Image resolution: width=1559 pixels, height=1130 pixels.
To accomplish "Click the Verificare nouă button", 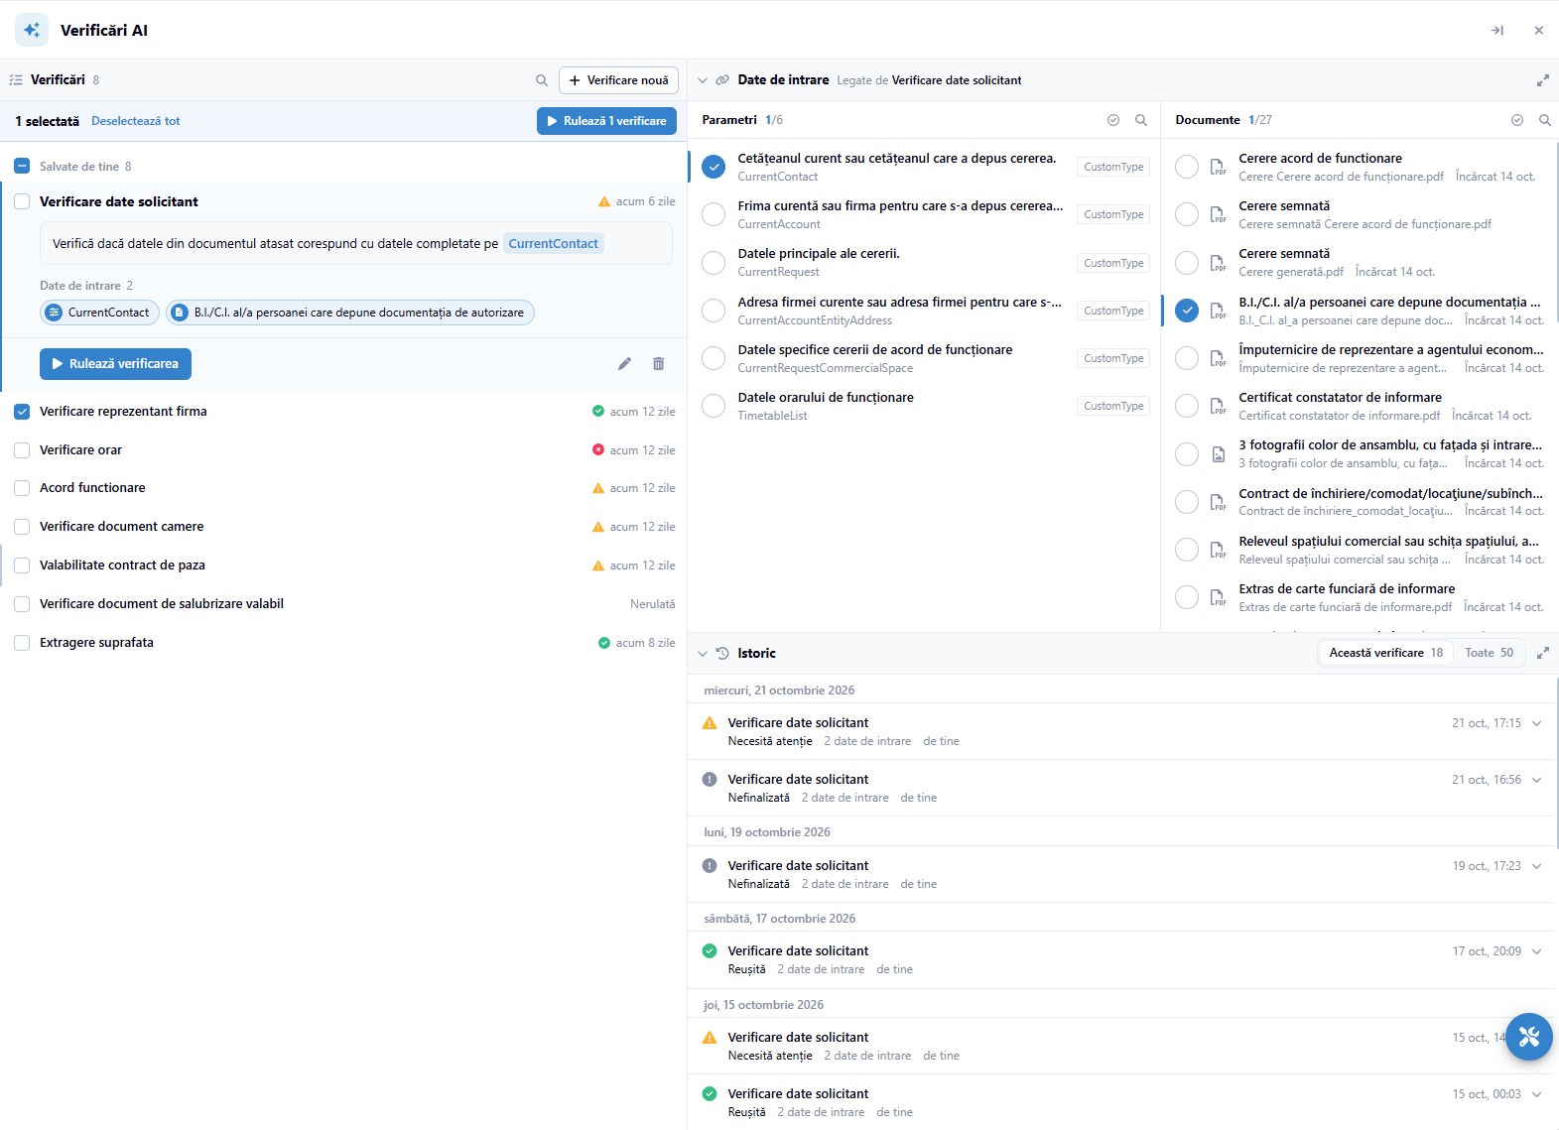I will coord(618,80).
